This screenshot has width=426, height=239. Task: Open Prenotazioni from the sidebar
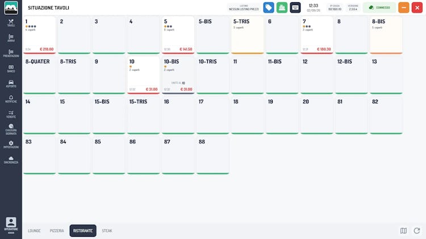tap(11, 53)
